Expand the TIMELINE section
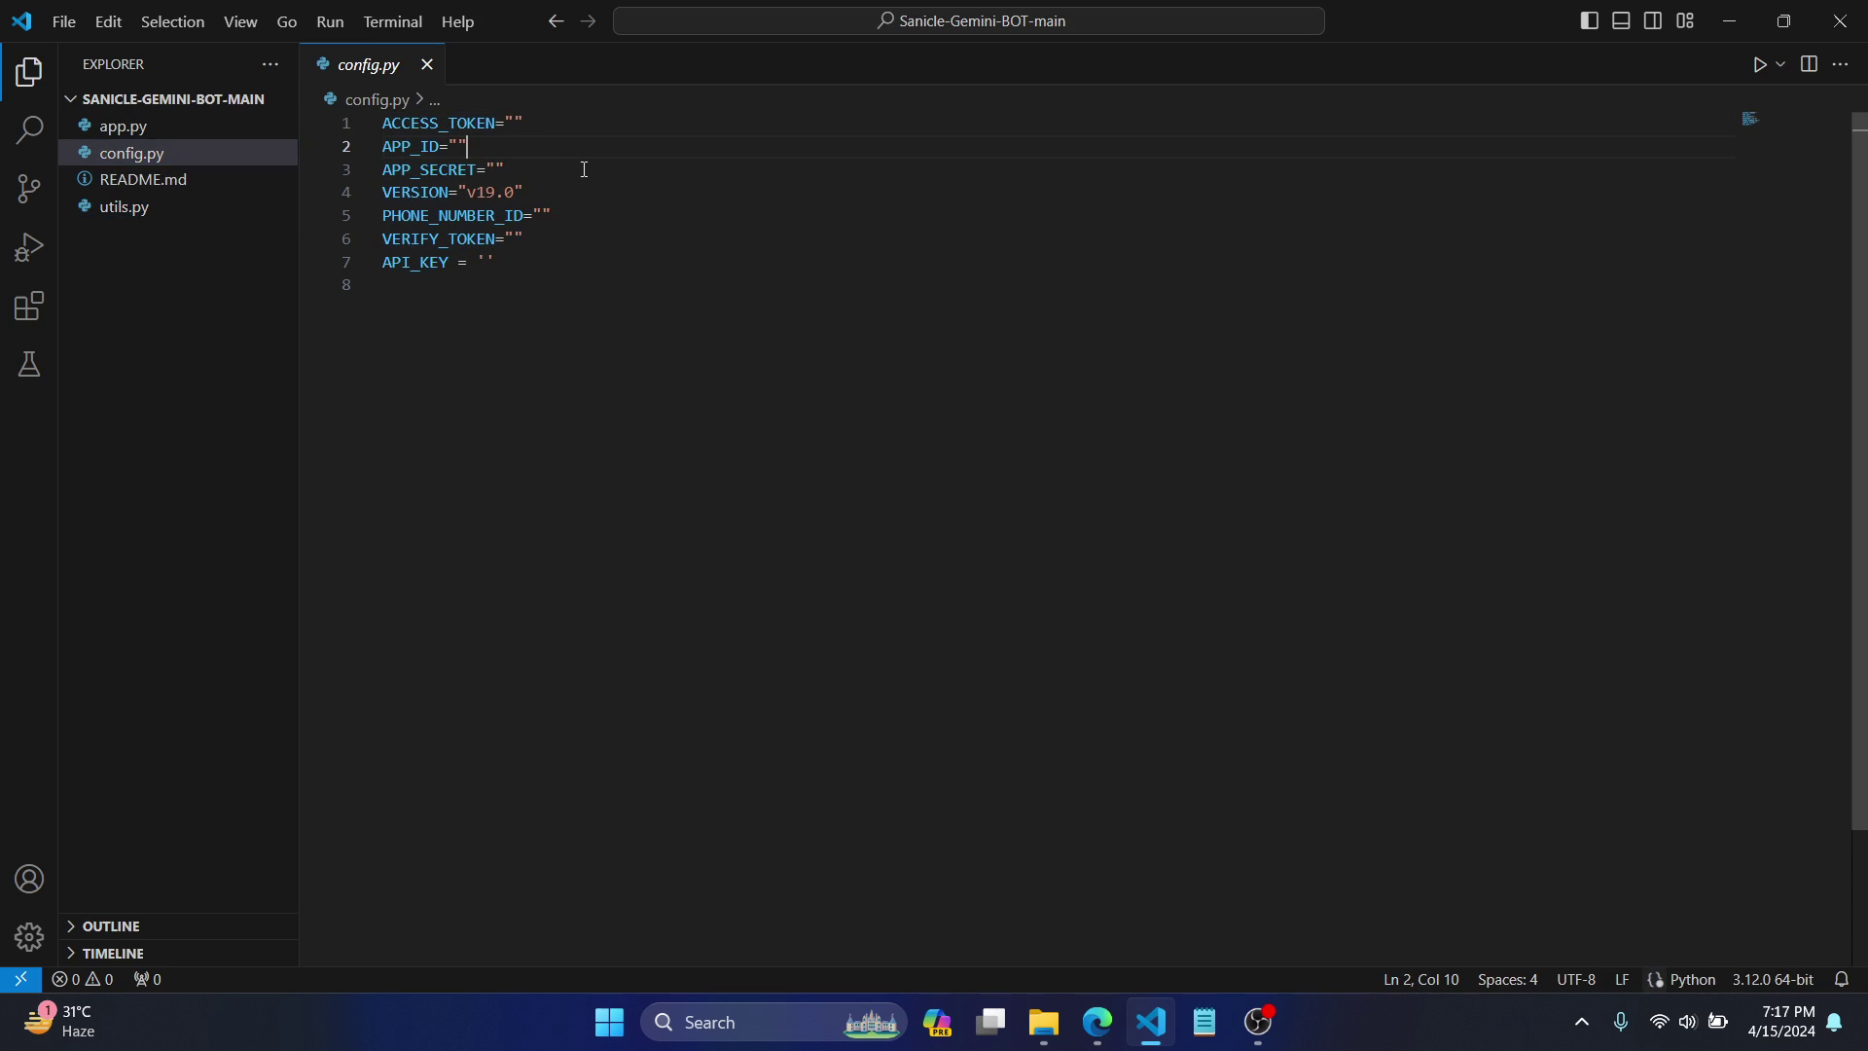 (x=113, y=954)
